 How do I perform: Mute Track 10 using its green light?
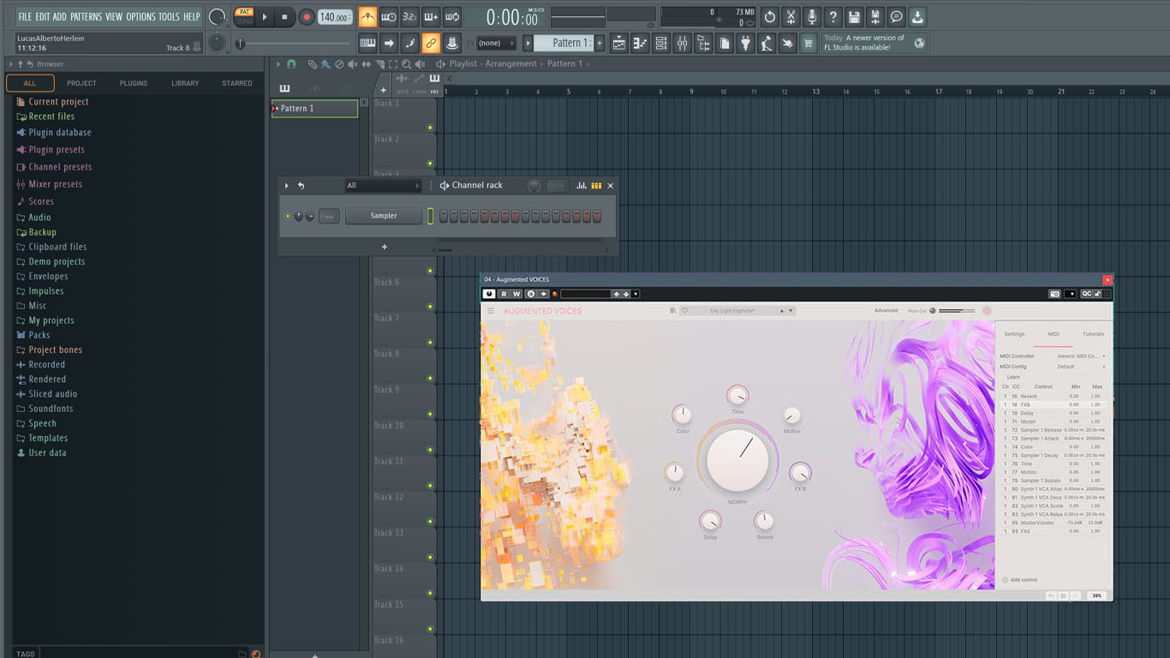(x=430, y=450)
